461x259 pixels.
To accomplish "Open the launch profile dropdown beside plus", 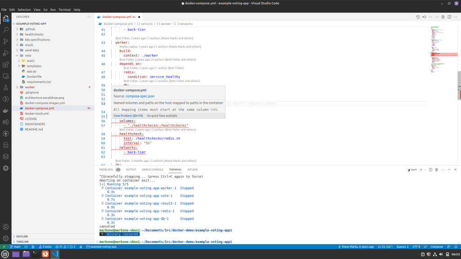I will coord(425,170).
